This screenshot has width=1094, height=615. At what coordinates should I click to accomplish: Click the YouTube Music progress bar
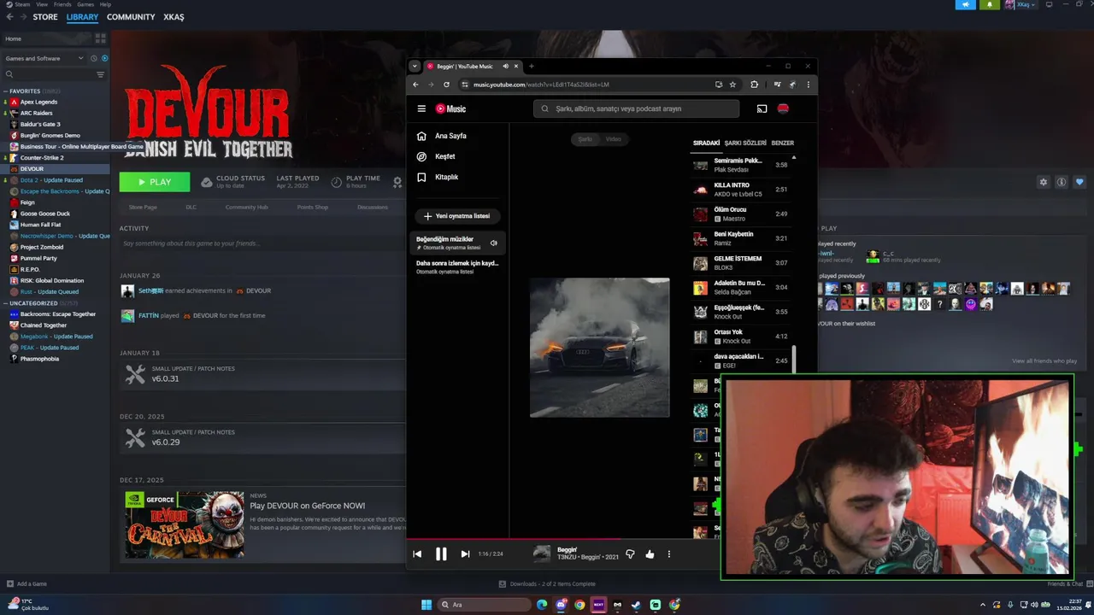562,539
